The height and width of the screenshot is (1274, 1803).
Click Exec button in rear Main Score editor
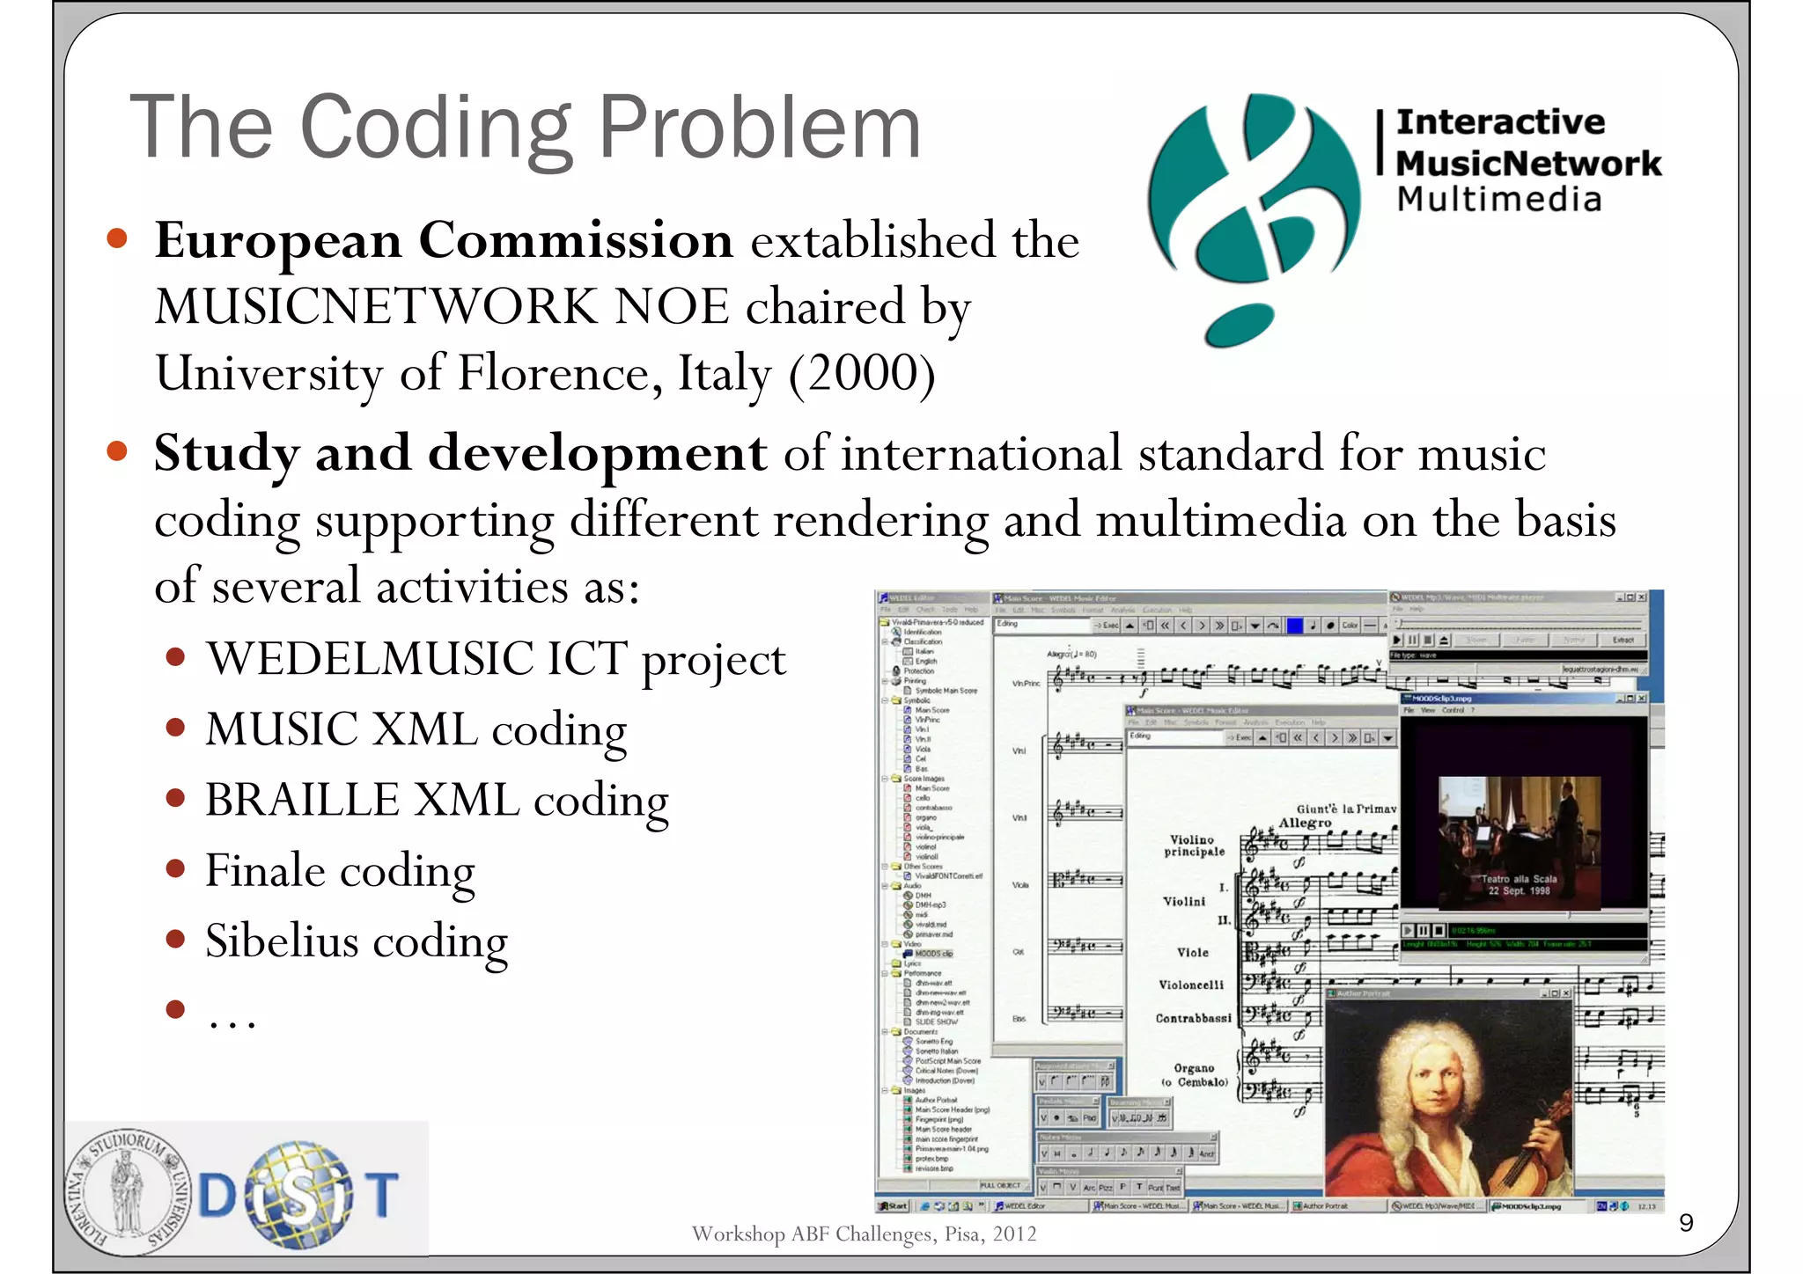click(1106, 626)
